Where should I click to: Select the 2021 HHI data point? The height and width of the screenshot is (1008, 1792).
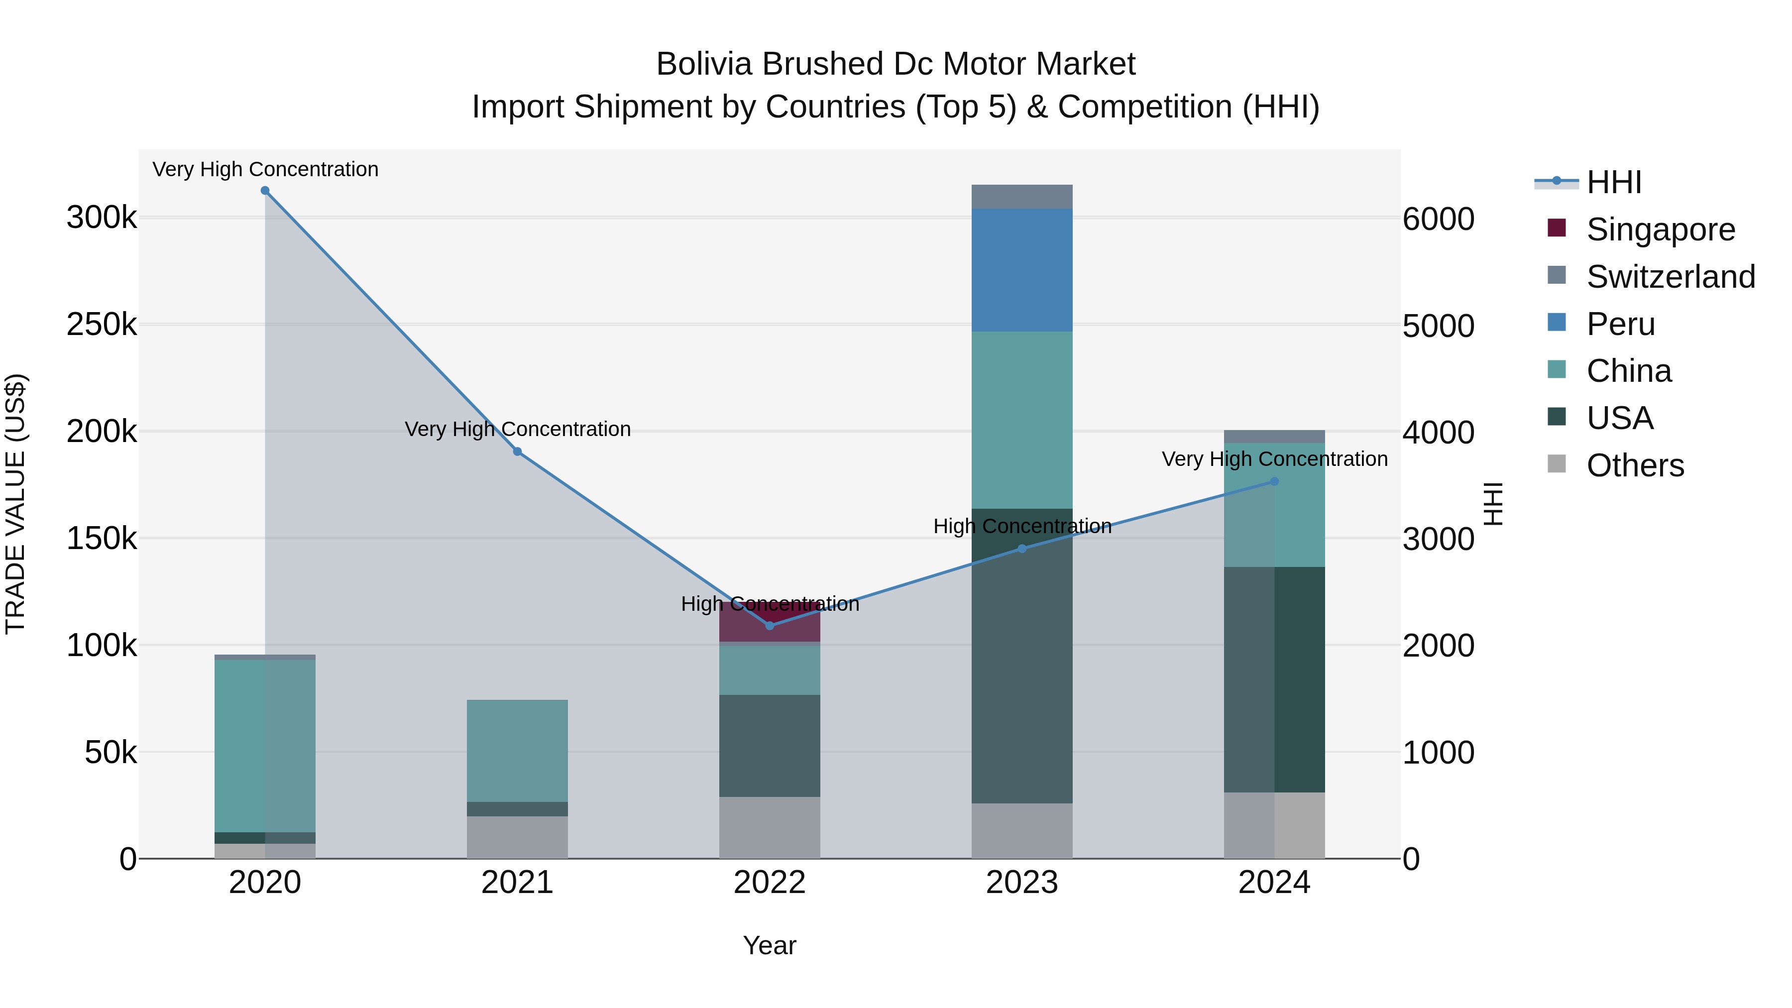click(518, 451)
